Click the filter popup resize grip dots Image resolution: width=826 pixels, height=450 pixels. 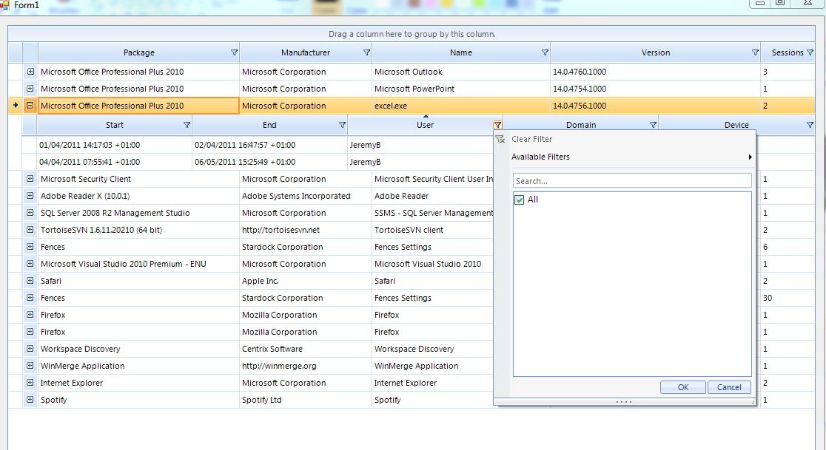click(x=624, y=402)
